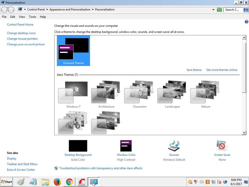This screenshot has width=249, height=187.
Task: Open Window Color high contrast swatch
Action: point(126,146)
